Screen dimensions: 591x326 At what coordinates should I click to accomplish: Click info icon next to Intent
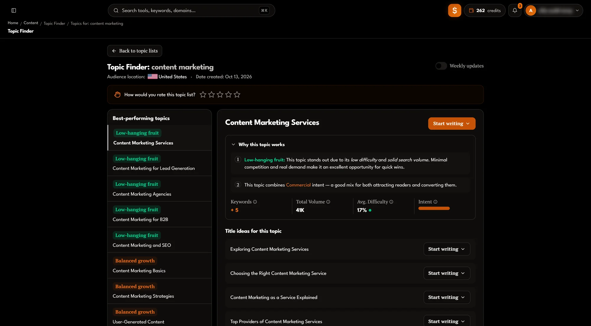[x=435, y=202]
